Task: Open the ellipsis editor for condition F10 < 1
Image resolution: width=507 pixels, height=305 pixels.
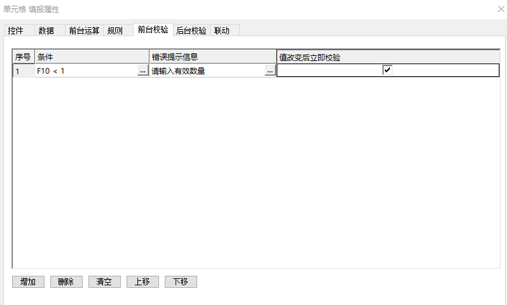Action: tap(142, 71)
